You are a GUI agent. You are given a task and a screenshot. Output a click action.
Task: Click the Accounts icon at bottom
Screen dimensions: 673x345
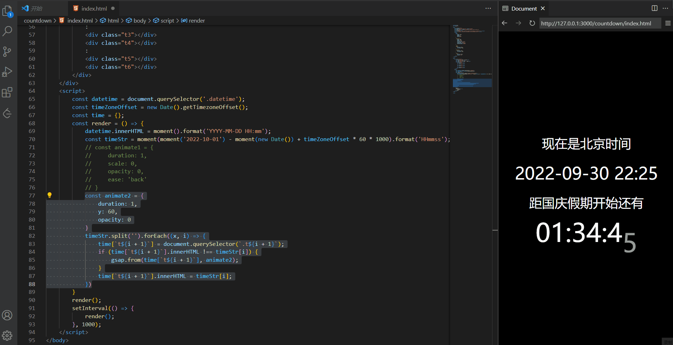pyautogui.click(x=7, y=315)
